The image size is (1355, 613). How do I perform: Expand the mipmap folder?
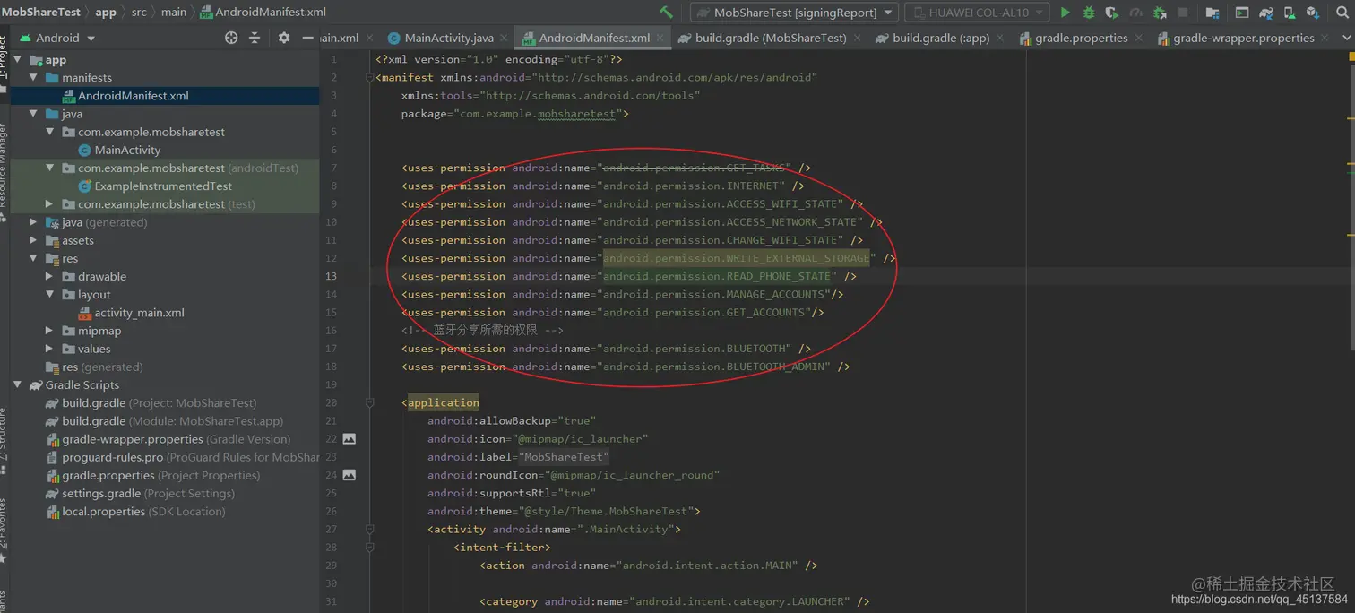tap(50, 331)
